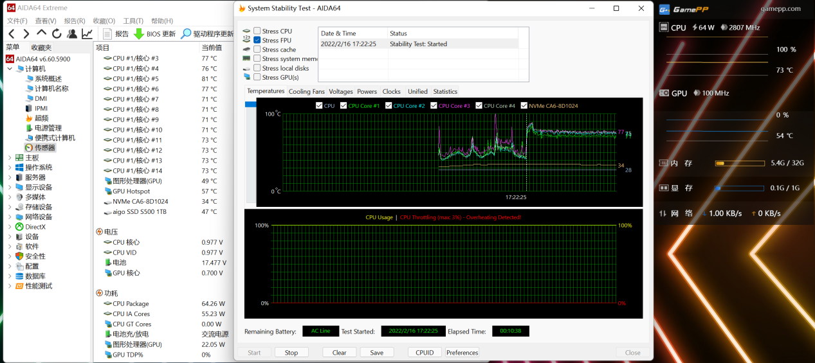Click the refresh icon in AIDA64 toolbar
The height and width of the screenshot is (363, 815).
(57, 34)
